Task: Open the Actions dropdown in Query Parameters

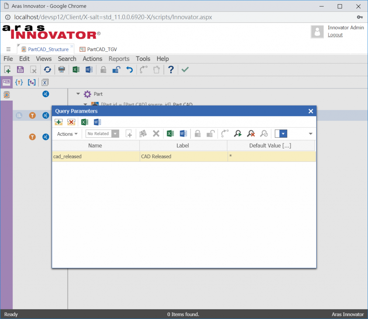Action: point(67,134)
